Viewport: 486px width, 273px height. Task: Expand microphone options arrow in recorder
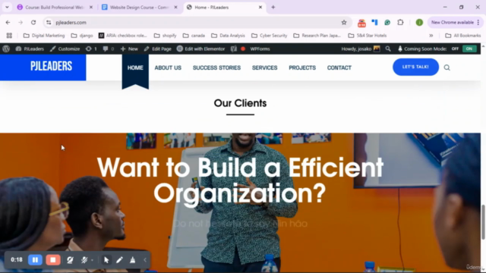[x=92, y=260]
